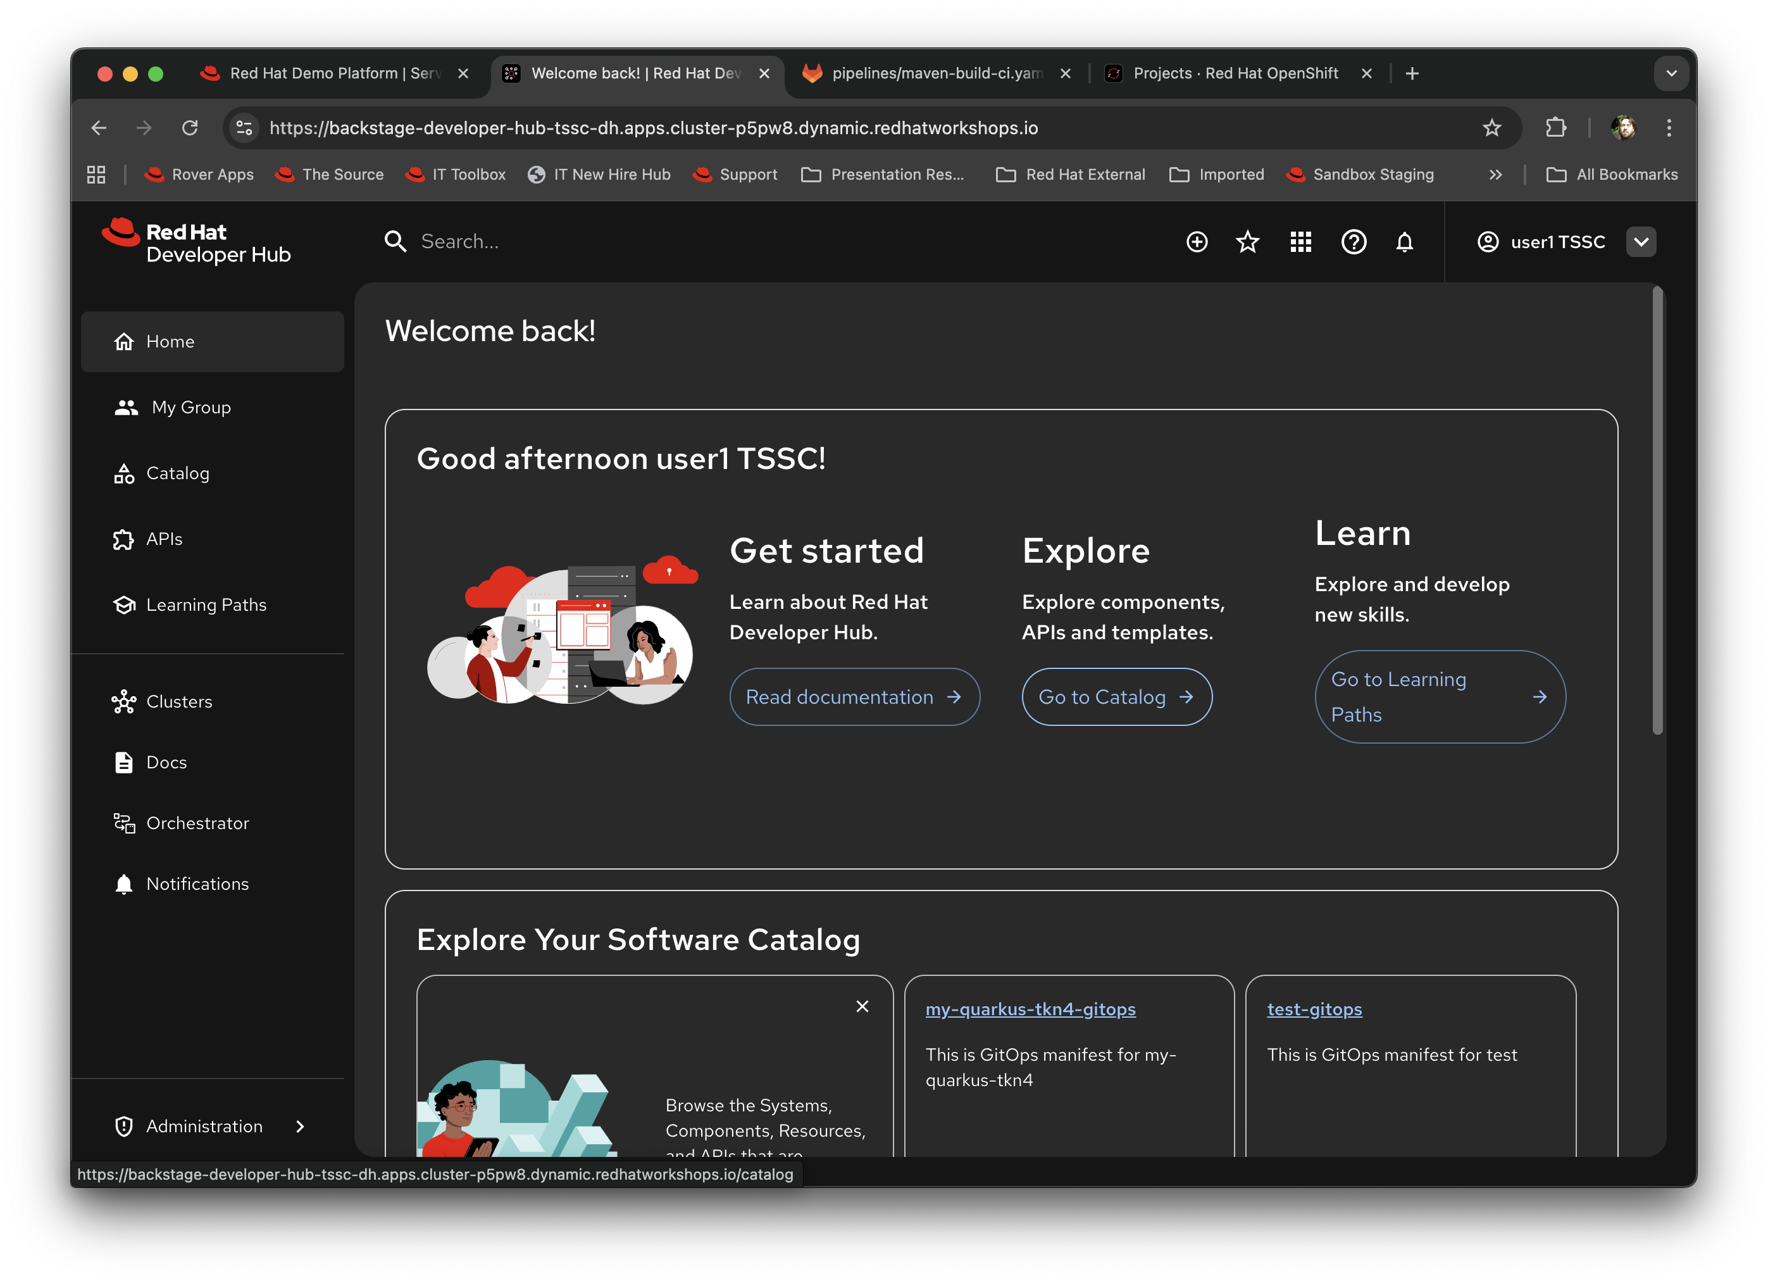
Task: Open the Learning Paths section
Action: [x=206, y=604]
